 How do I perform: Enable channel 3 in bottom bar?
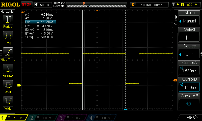tap(72, 118)
